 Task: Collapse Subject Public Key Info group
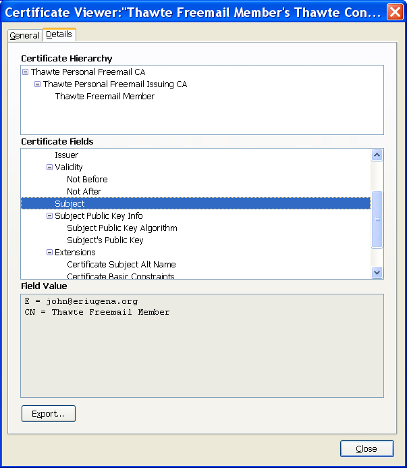tap(49, 216)
